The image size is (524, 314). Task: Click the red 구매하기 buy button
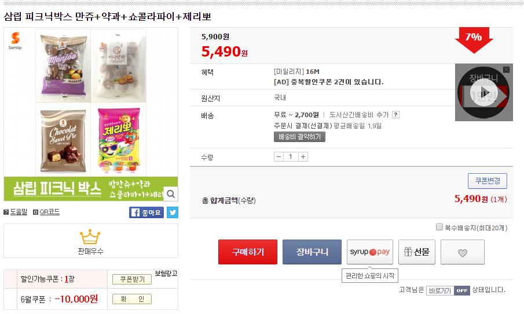coord(247,252)
